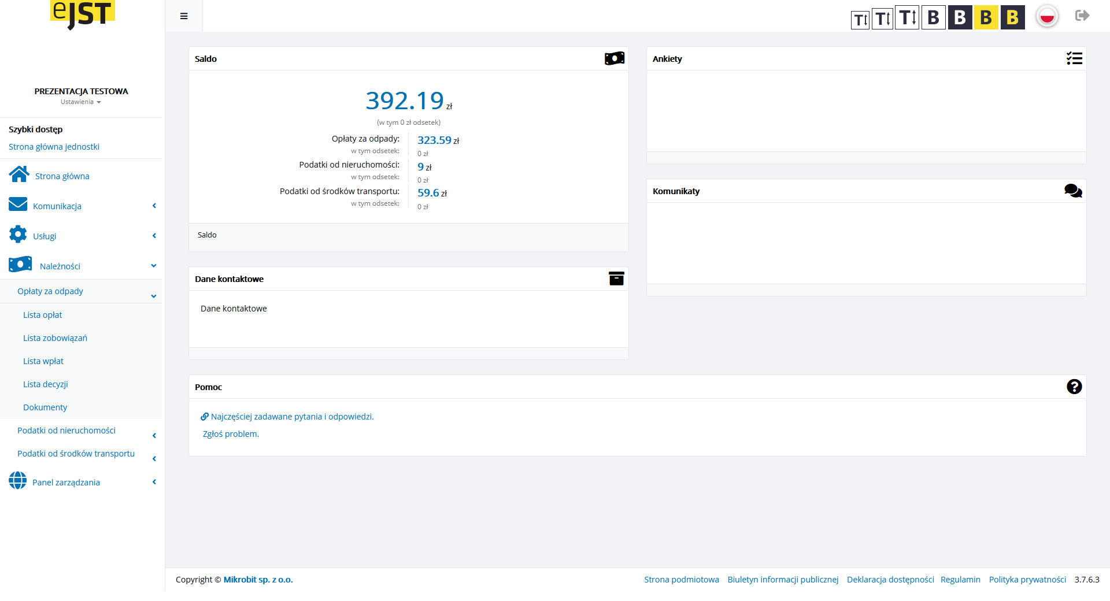Select the largest text size icon
This screenshot has width=1110, height=601.
coord(907,18)
